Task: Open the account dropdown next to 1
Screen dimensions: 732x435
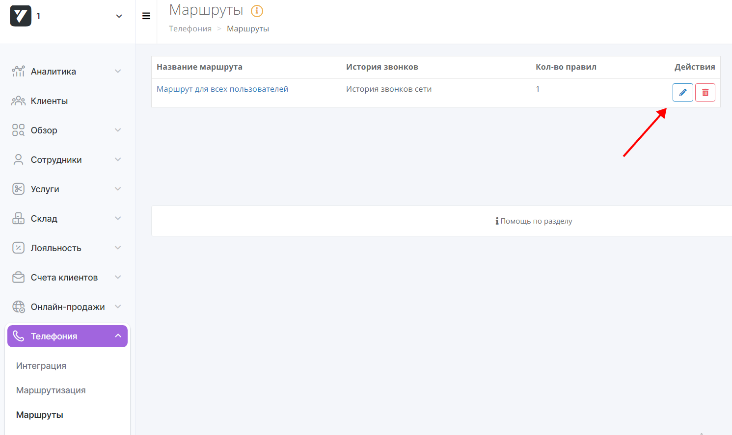Action: click(x=119, y=16)
